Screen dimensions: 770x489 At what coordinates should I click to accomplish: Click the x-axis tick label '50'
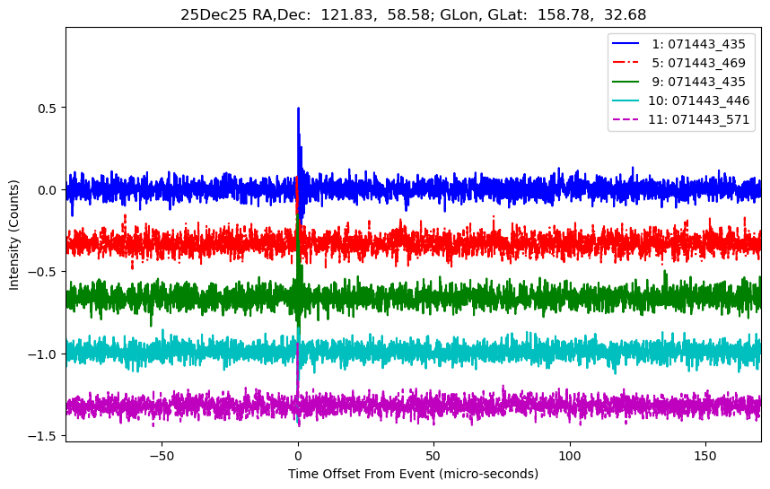tap(433, 456)
